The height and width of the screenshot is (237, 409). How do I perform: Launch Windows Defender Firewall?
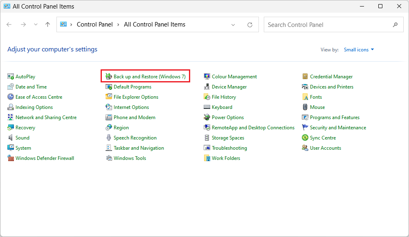(44, 158)
